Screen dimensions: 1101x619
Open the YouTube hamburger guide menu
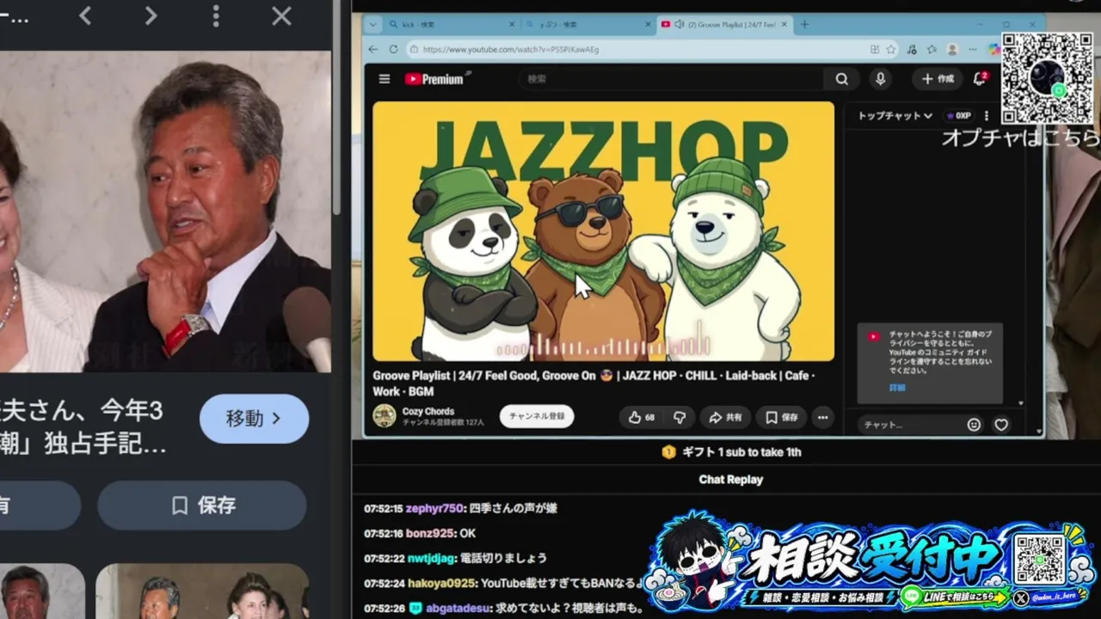[x=384, y=79]
